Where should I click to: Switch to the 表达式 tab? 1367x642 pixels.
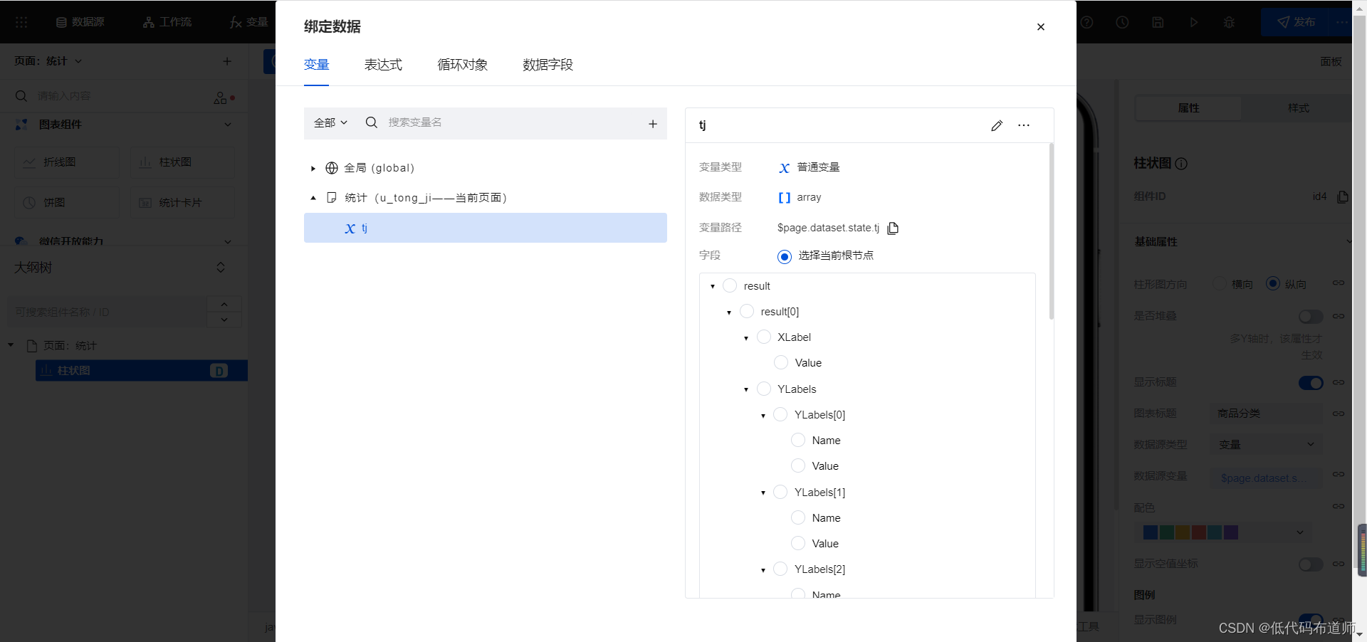click(x=383, y=65)
